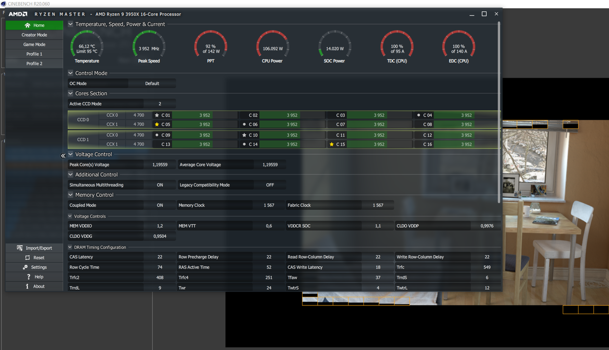Switch to Creator Mode tab
This screenshot has width=609, height=350.
pyautogui.click(x=35, y=35)
